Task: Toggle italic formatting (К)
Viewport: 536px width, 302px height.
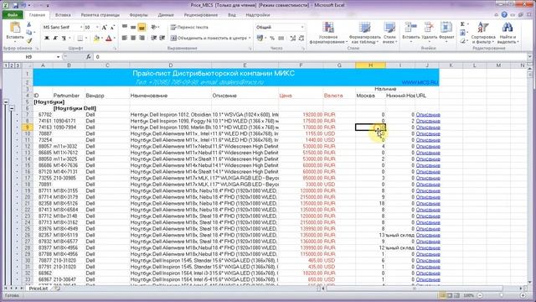Action: 55,38
